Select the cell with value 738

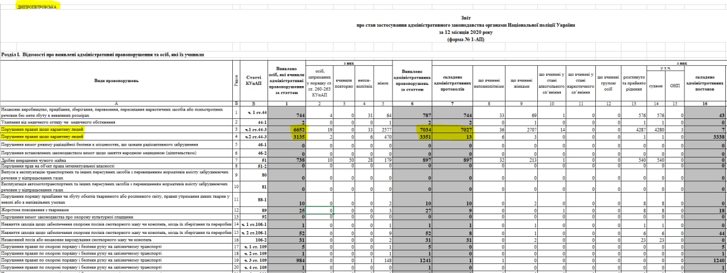[x=286, y=159]
